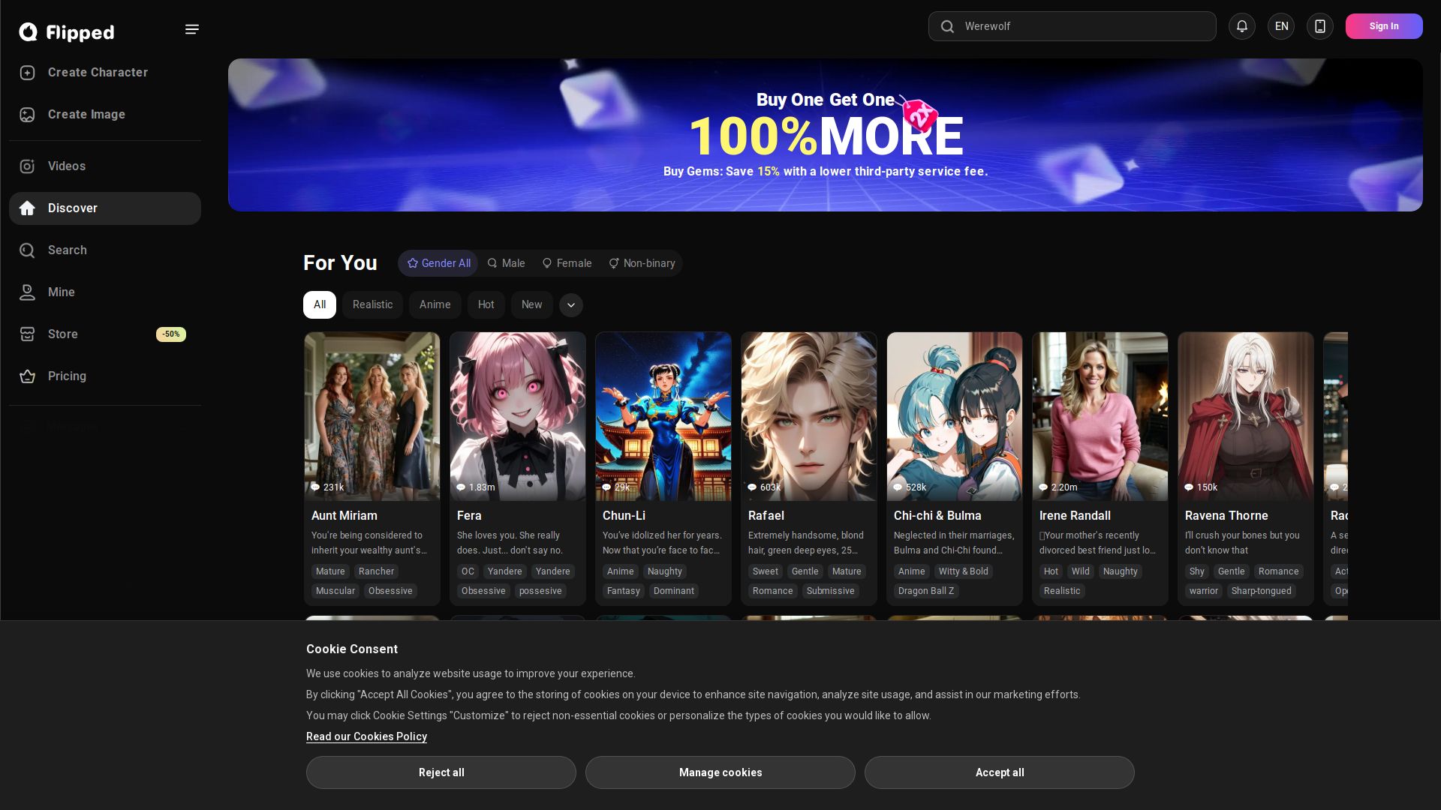1441x810 pixels.
Task: Open Aunt Miriam character thumbnail
Action: click(x=372, y=416)
